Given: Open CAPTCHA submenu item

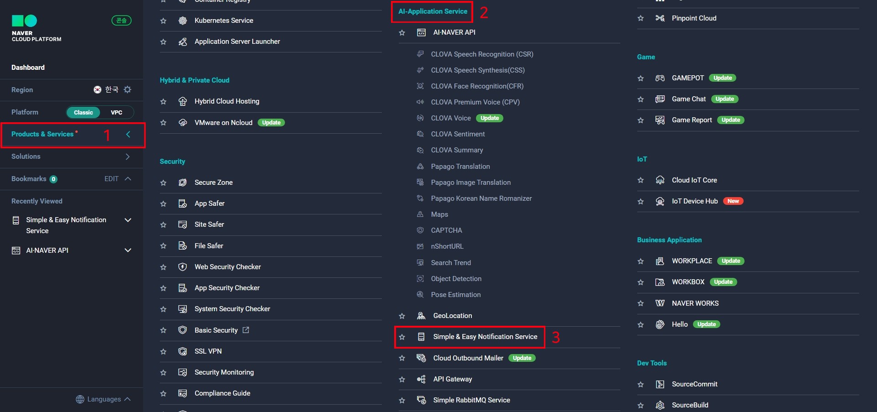Looking at the screenshot, I should pyautogui.click(x=446, y=230).
